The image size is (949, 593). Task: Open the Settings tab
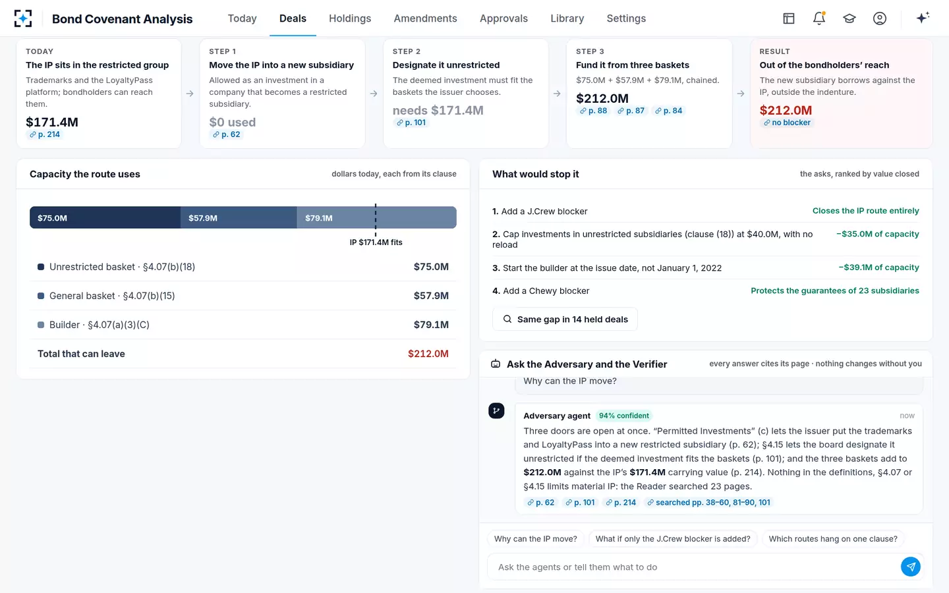(x=626, y=18)
